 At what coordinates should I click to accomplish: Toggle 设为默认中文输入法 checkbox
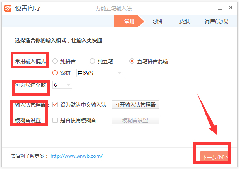[x=55, y=105]
